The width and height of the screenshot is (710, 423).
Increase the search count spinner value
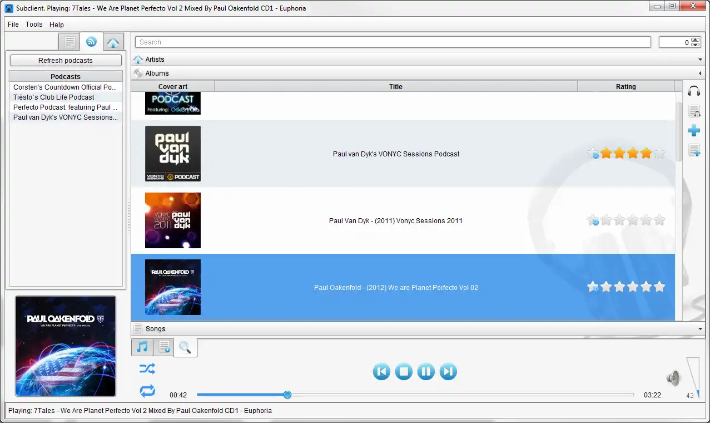click(696, 40)
